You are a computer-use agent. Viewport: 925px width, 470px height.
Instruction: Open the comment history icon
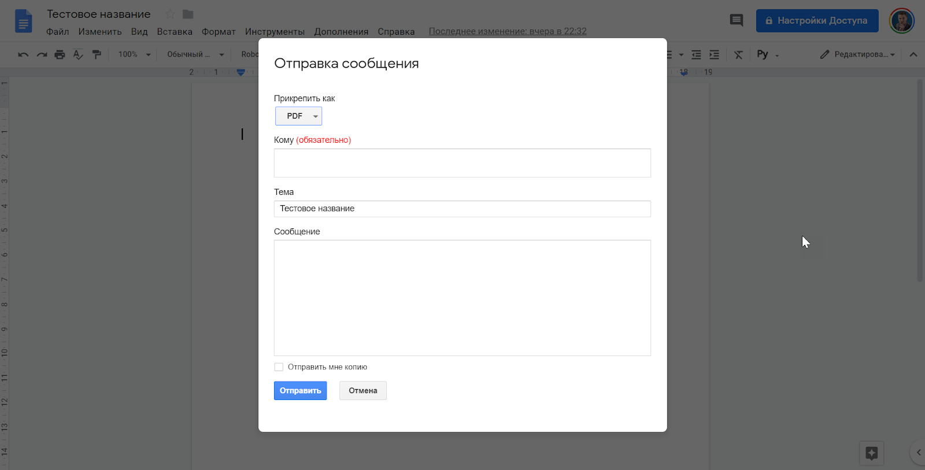[736, 20]
